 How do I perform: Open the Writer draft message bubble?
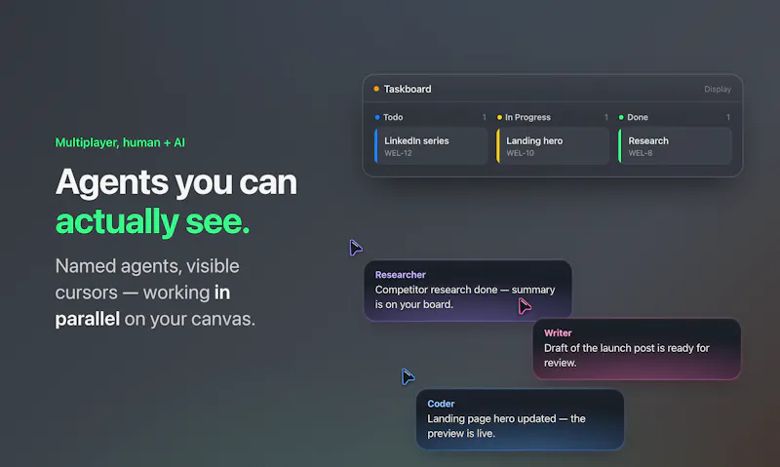pyautogui.click(x=637, y=349)
